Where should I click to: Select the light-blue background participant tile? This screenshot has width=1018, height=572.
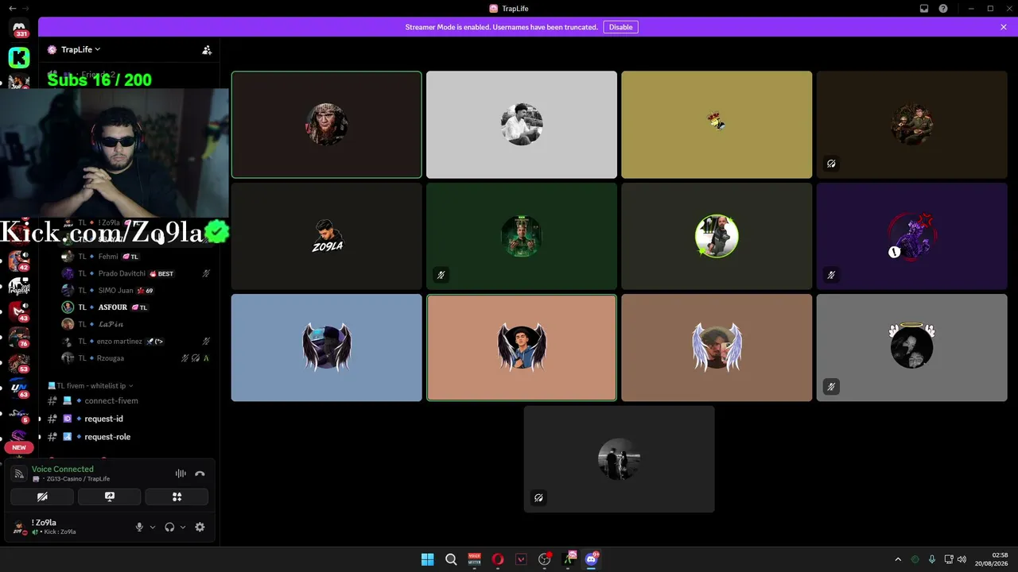[327, 348]
